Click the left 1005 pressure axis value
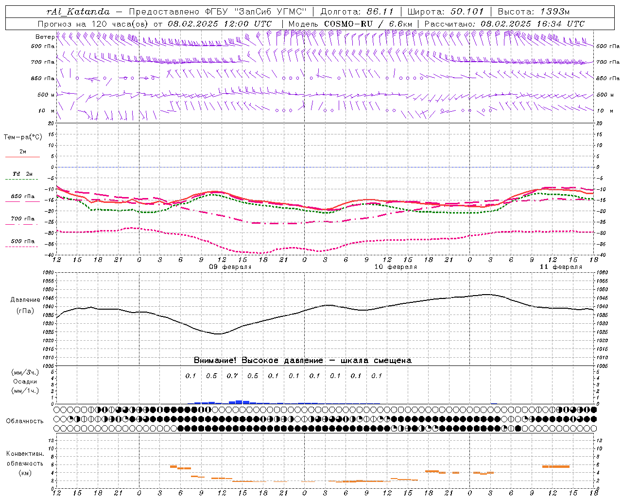Screen dimensions: 622x497 coord(48,365)
